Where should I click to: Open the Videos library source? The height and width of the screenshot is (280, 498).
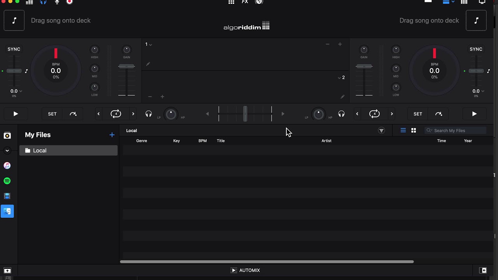coord(7,196)
